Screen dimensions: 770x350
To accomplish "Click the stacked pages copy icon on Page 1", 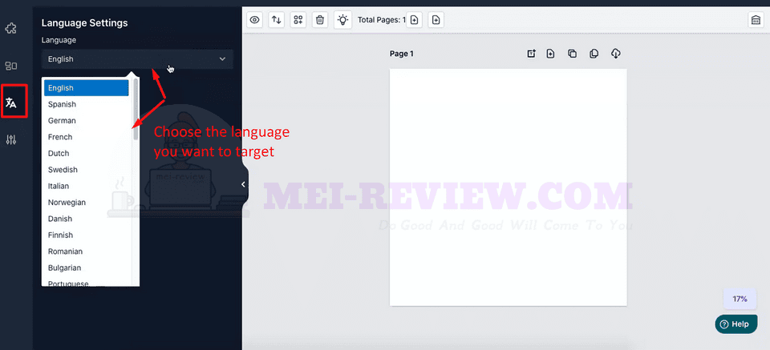I will [594, 54].
